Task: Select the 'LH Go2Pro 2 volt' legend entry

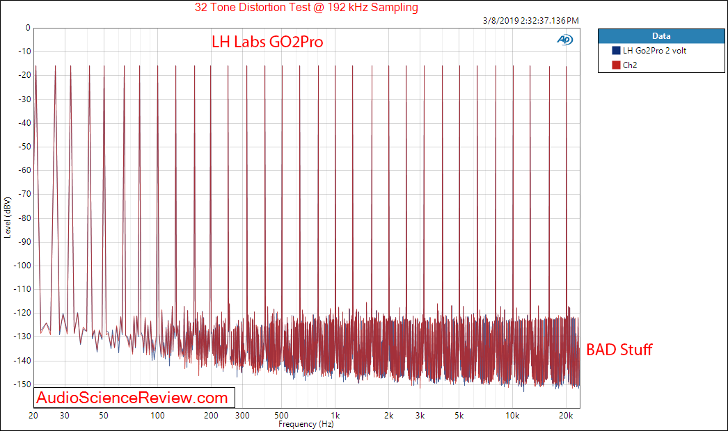Action: [x=654, y=51]
